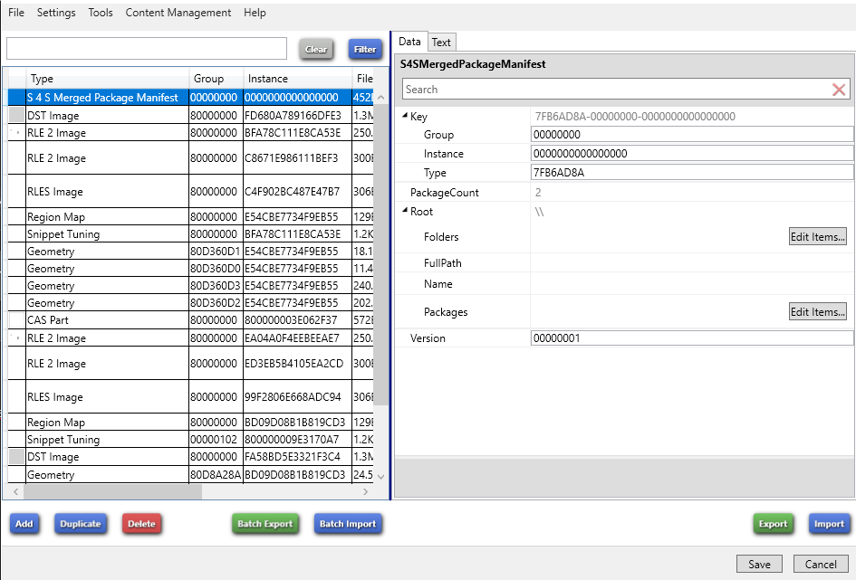856x580 pixels.
Task: Select the RLE 2 Image row EA04A0F4EEBEEAE7
Action: tap(190, 338)
